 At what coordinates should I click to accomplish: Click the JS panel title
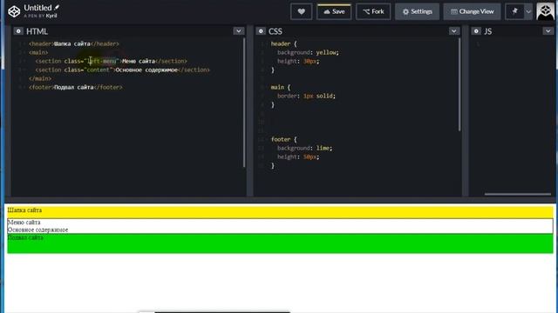click(x=488, y=31)
